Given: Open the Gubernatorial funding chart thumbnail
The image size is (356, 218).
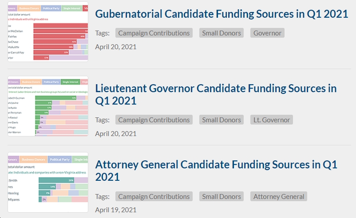Looking at the screenshot, I should click(x=48, y=31).
